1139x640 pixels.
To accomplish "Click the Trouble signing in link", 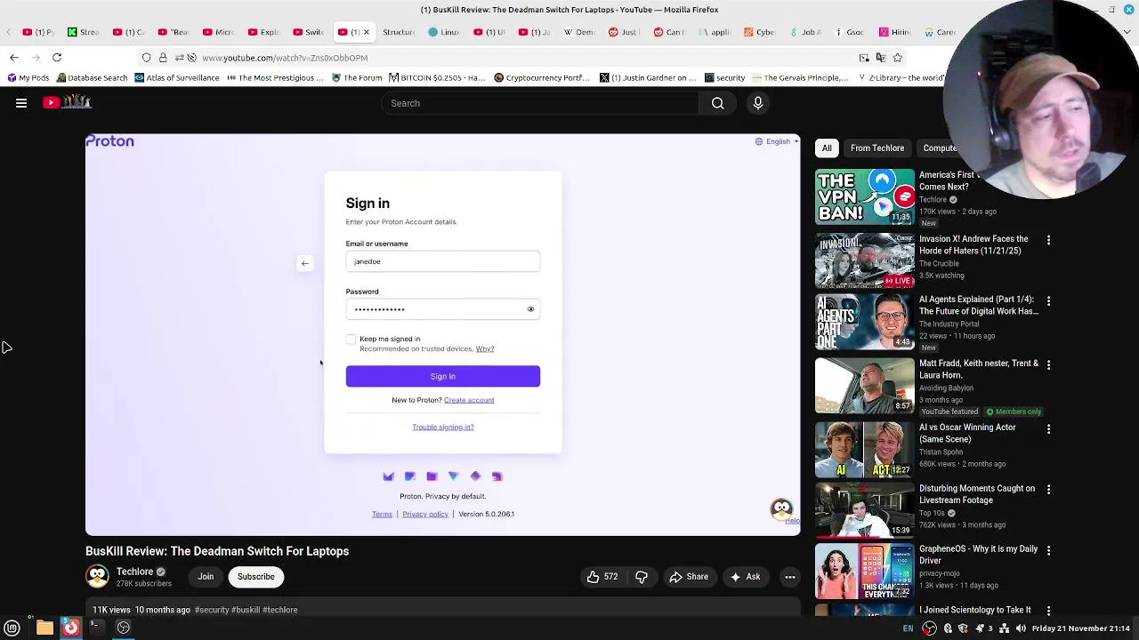I will [443, 427].
